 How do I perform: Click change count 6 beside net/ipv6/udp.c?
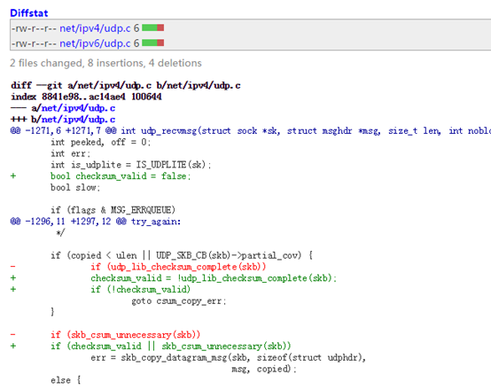pyautogui.click(x=136, y=43)
